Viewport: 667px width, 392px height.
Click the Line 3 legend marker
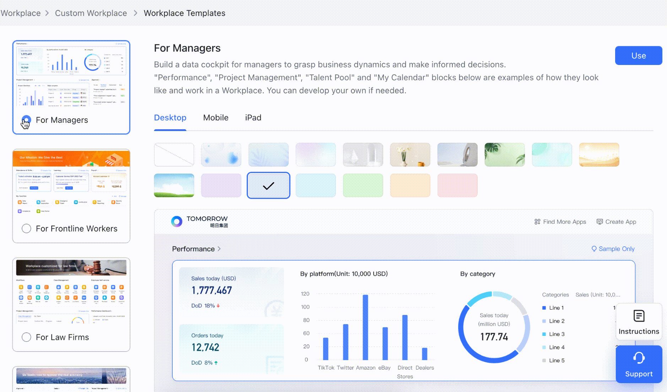click(x=544, y=334)
